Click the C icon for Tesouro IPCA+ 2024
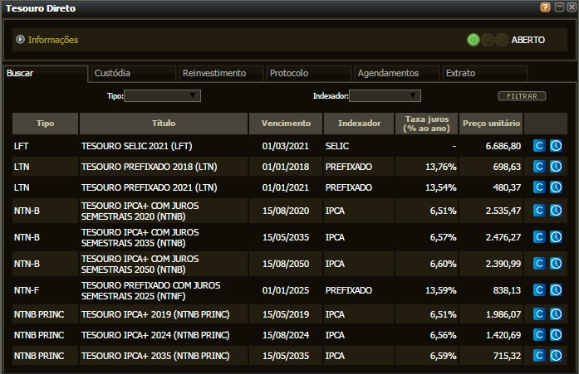Image resolution: width=579 pixels, height=374 pixels. [538, 335]
